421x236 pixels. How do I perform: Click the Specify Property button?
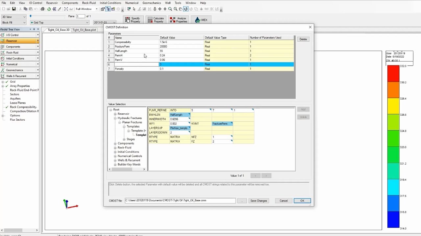133,20
